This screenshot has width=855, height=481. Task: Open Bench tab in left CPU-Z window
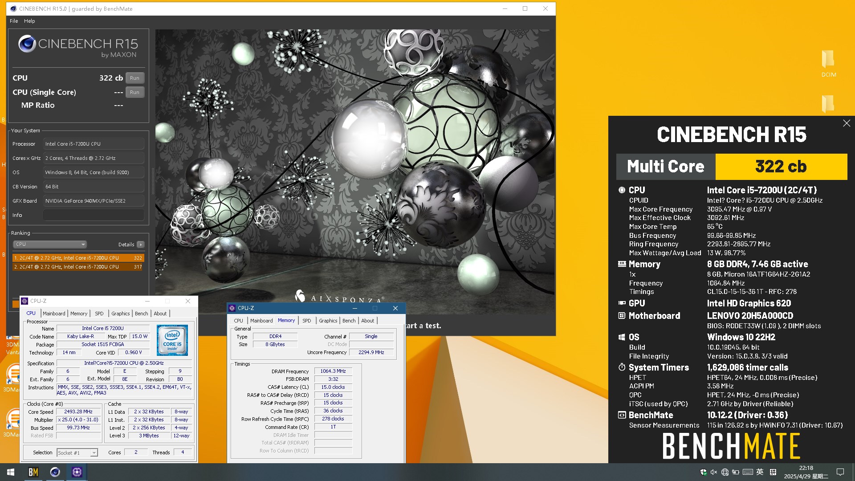pyautogui.click(x=142, y=314)
